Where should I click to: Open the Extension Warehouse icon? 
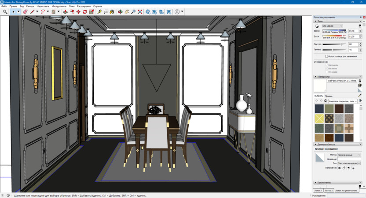(x=154, y=12)
